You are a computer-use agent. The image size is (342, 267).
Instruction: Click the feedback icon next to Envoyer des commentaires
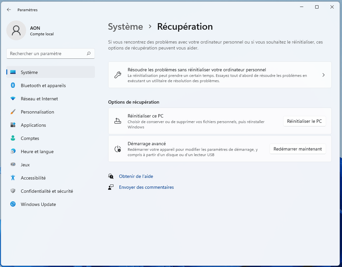point(111,187)
